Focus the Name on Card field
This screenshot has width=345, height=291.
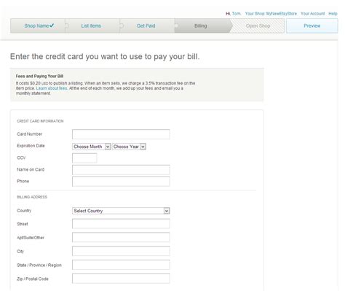coord(121,170)
